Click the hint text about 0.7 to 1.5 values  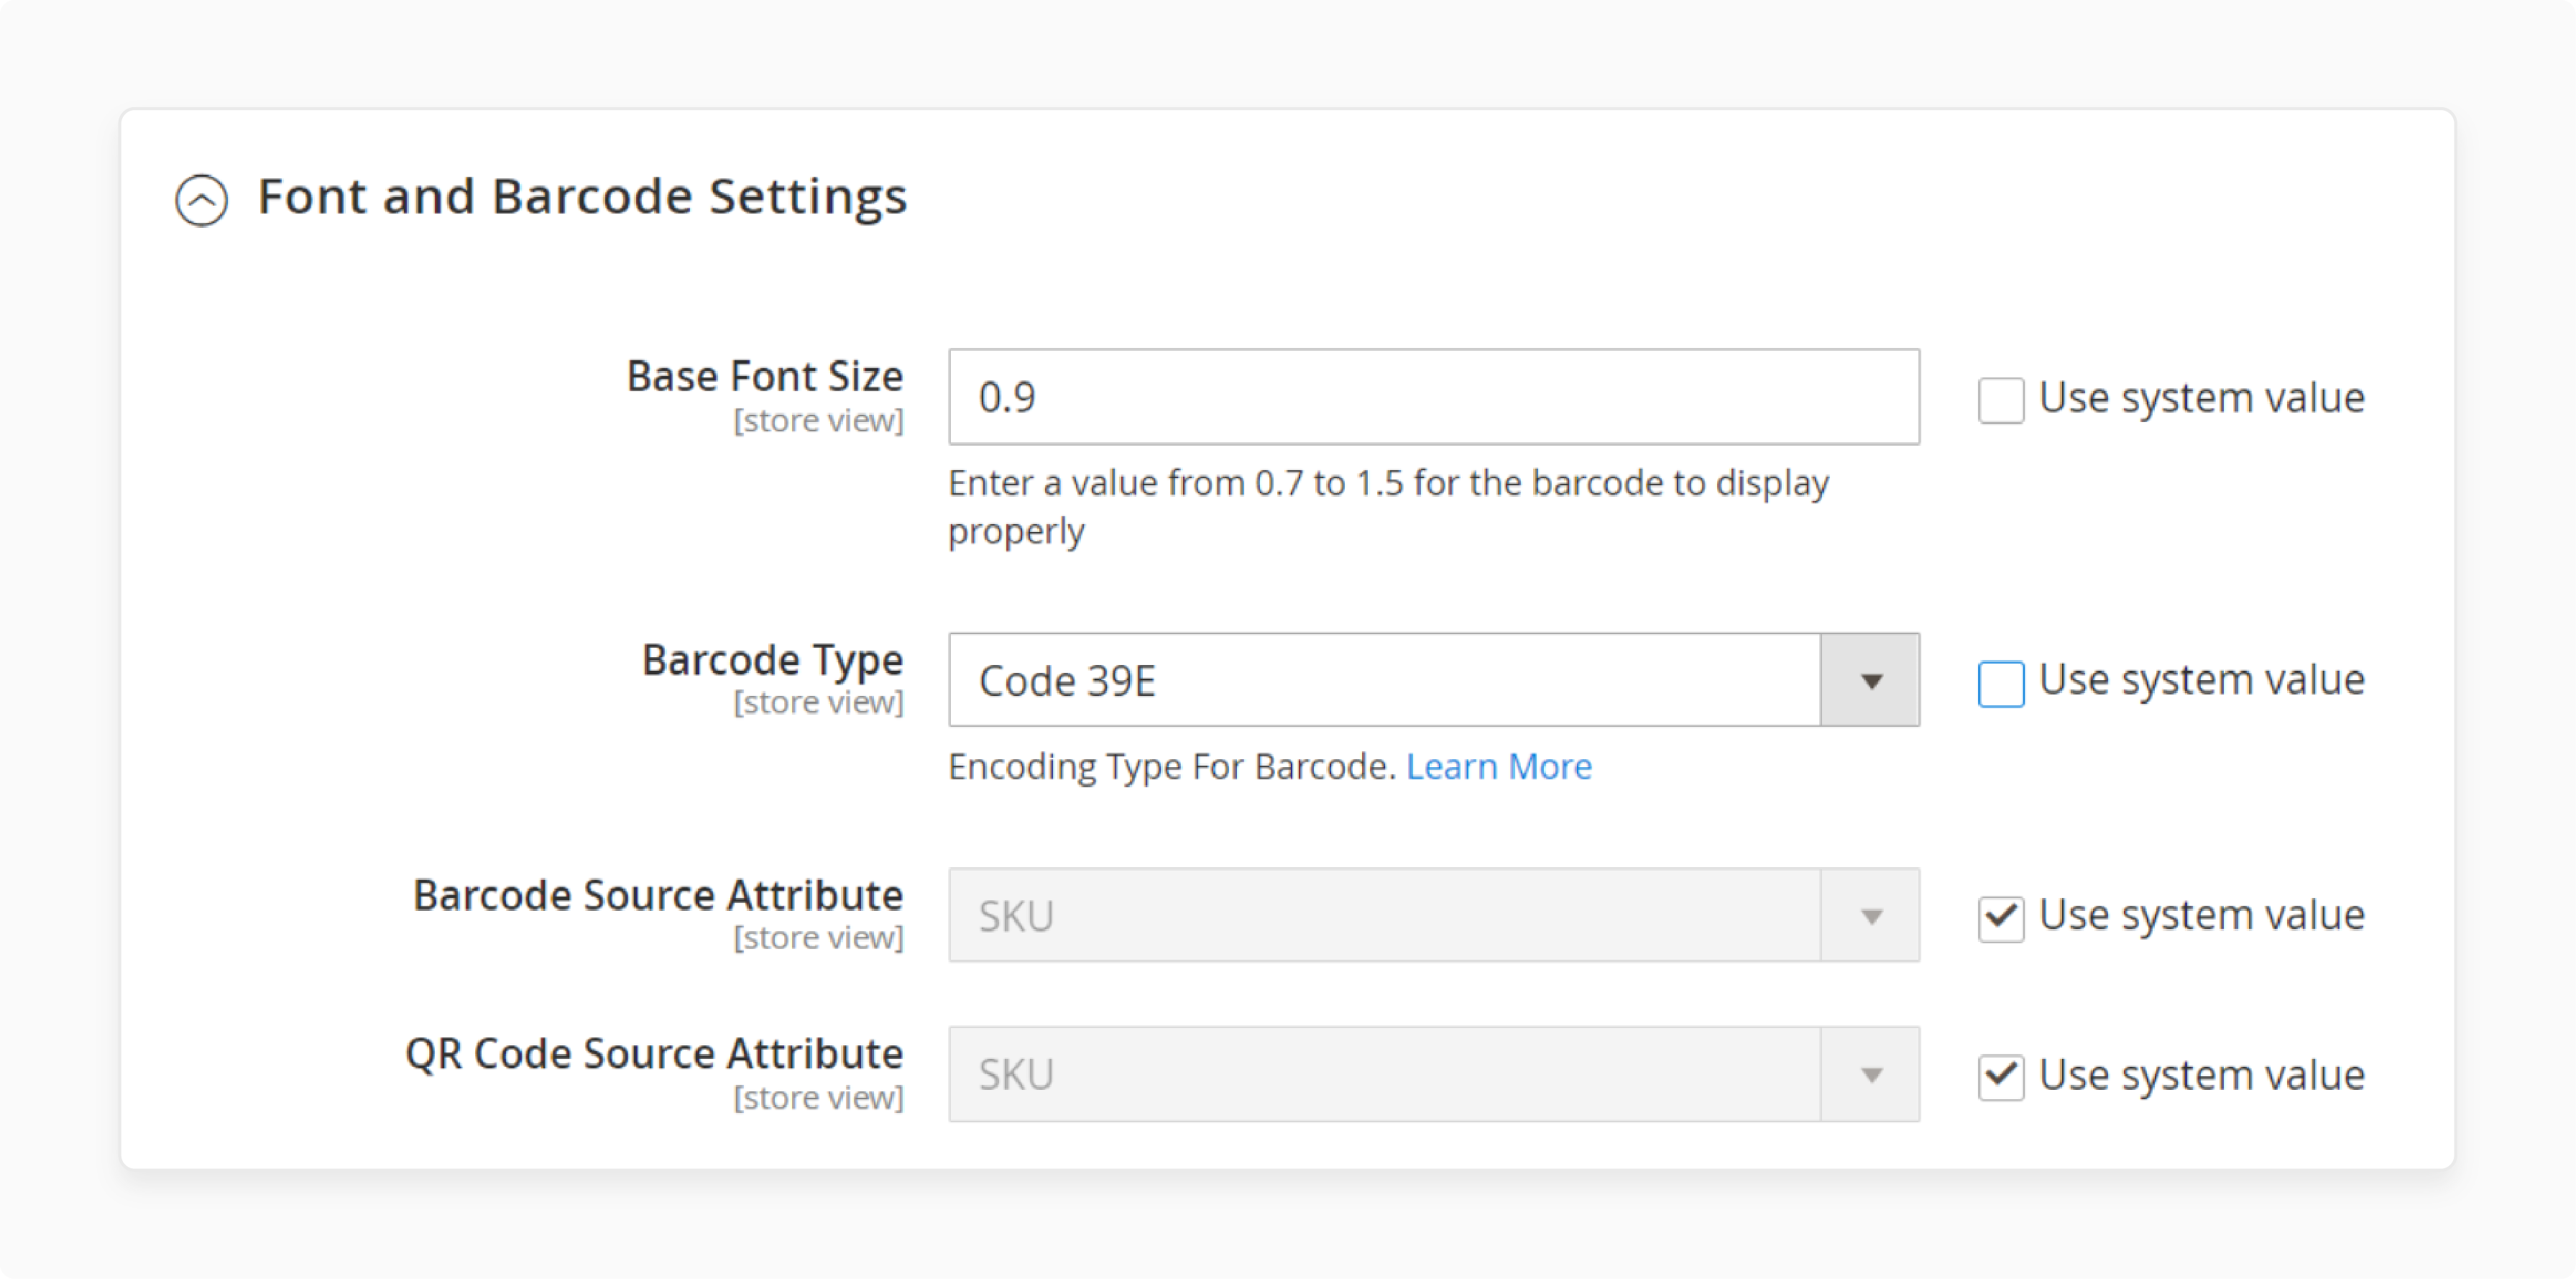[x=1388, y=507]
